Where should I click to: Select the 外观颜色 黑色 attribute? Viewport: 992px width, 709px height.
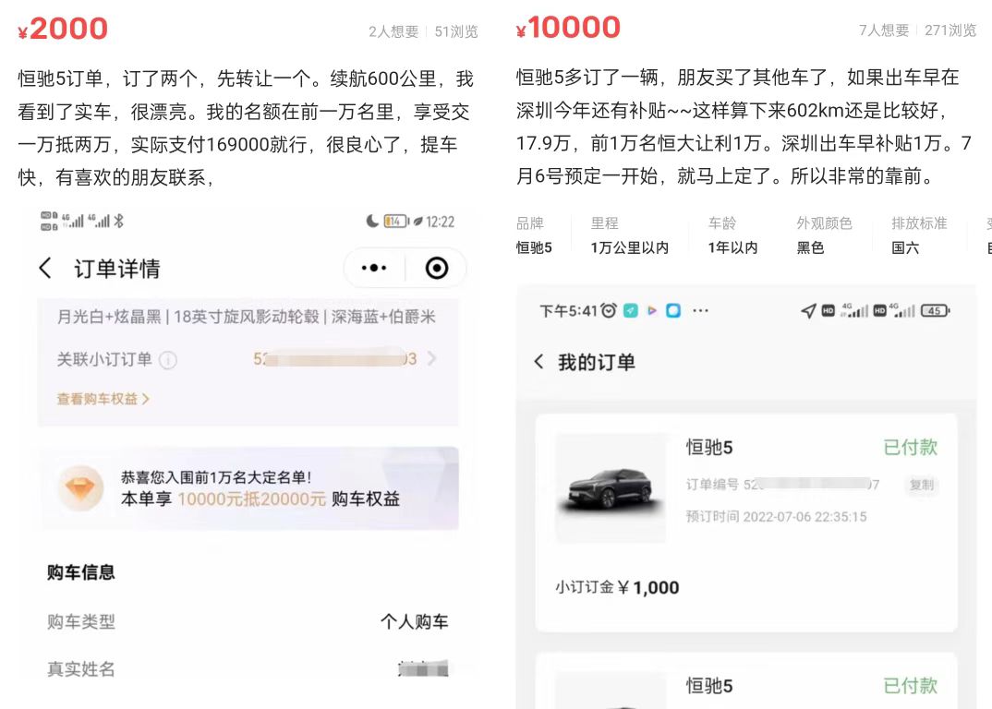[824, 235]
